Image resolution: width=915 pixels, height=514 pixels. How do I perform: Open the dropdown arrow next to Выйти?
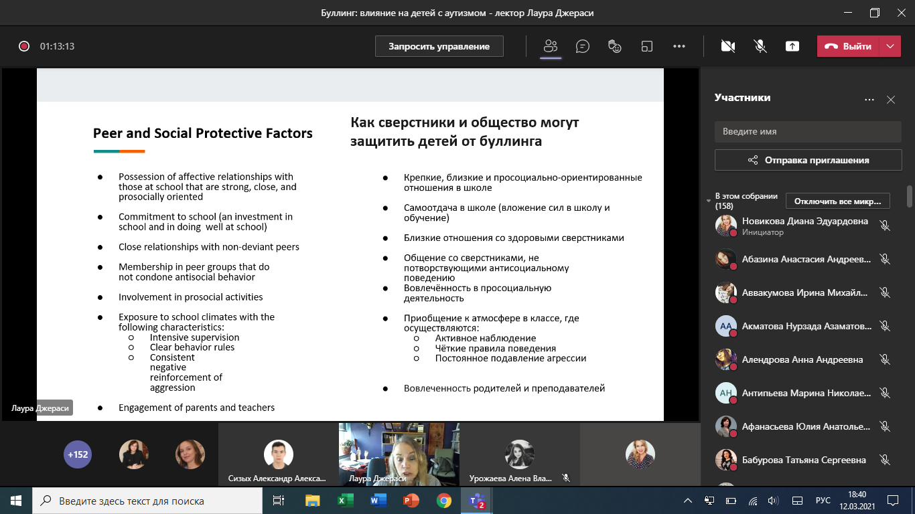pos(890,46)
